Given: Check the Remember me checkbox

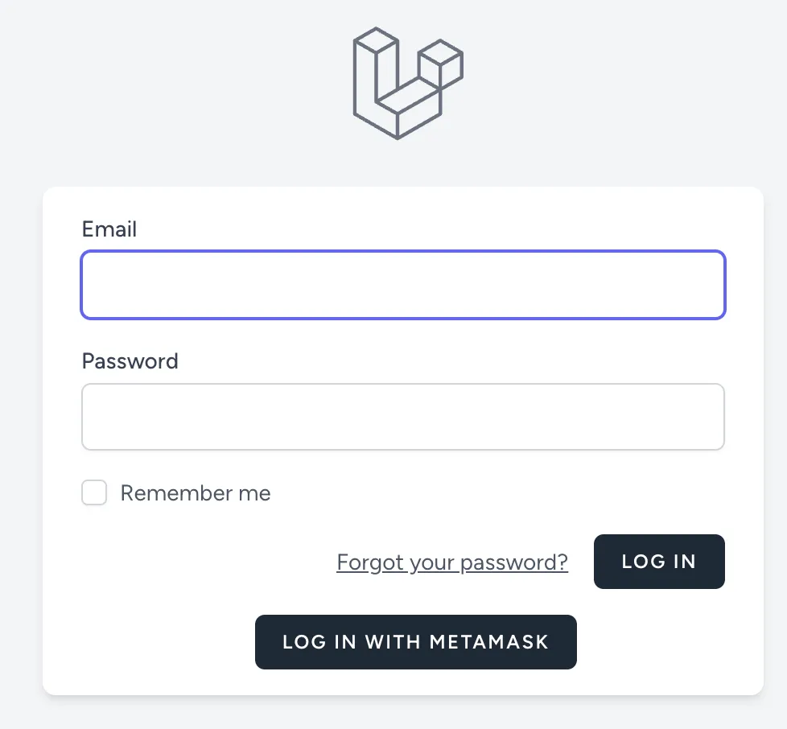Looking at the screenshot, I should click(94, 492).
